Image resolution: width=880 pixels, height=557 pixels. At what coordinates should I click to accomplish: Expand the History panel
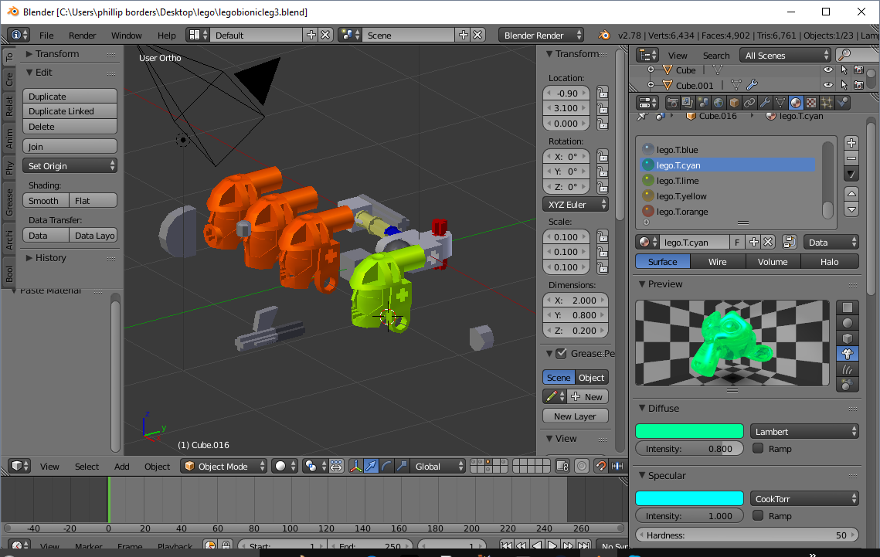[x=50, y=258]
